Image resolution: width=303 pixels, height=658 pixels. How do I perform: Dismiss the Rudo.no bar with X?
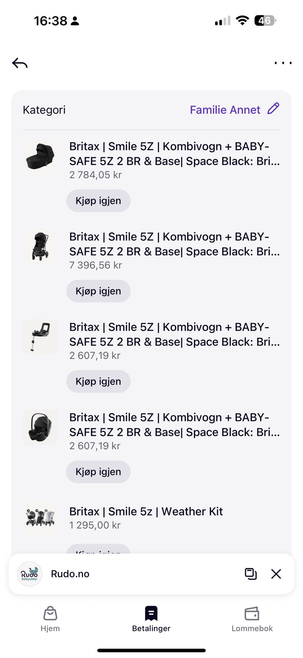(x=276, y=574)
